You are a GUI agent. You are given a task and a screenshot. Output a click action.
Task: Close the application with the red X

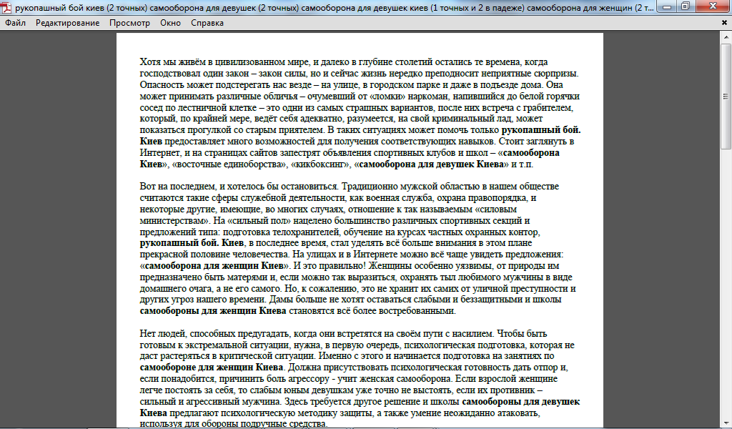[713, 6]
